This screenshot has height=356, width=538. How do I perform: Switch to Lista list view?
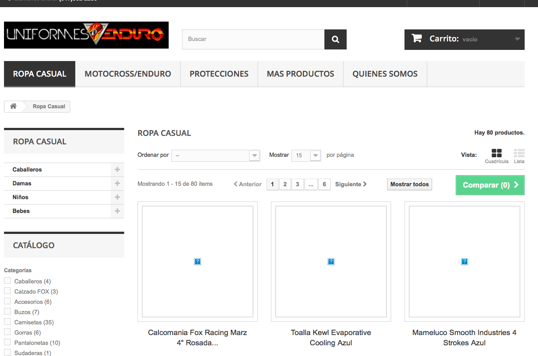pyautogui.click(x=519, y=156)
